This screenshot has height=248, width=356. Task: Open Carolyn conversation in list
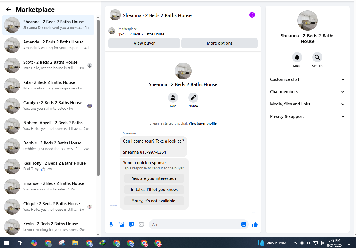48,106
